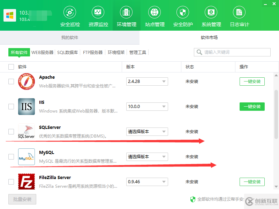
Task: Expand FileZilla version dropdown 0.9.46
Action: tap(147, 182)
